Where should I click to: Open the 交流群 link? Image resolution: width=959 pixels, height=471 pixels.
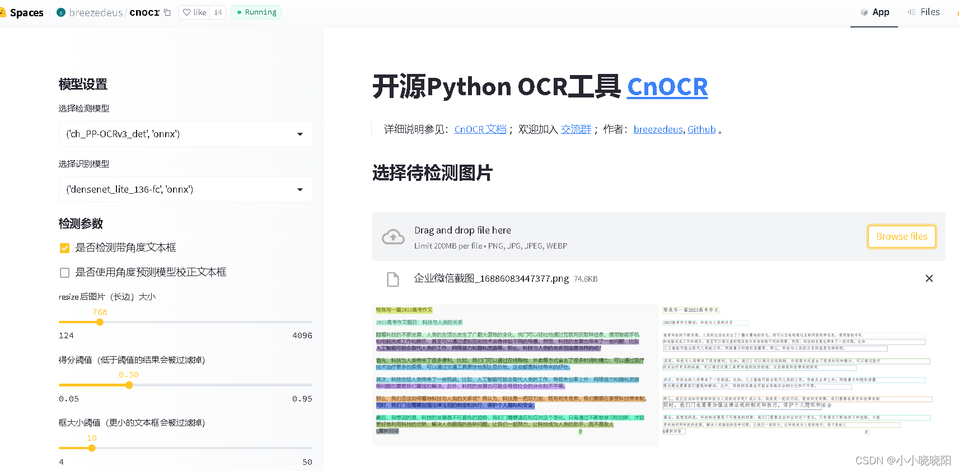576,129
